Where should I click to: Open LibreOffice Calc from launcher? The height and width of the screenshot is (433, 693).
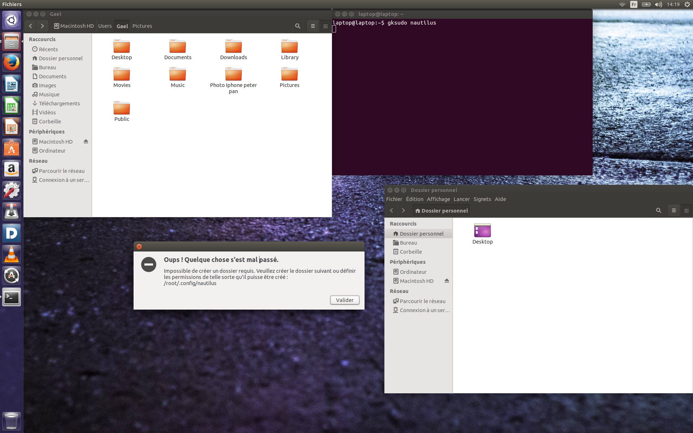tap(12, 106)
